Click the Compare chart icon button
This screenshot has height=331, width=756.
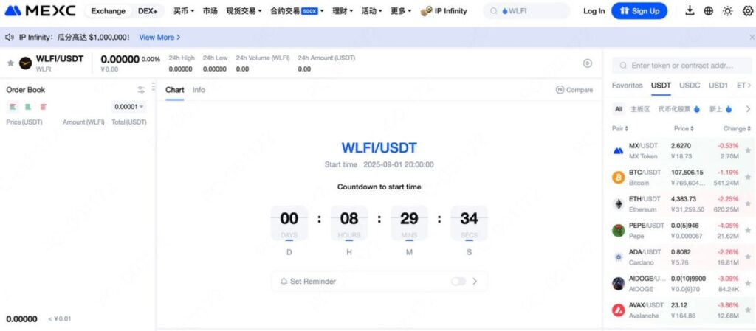tap(574, 89)
